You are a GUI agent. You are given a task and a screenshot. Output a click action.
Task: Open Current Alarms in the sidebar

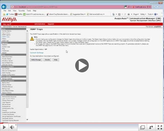click(x=7, y=31)
